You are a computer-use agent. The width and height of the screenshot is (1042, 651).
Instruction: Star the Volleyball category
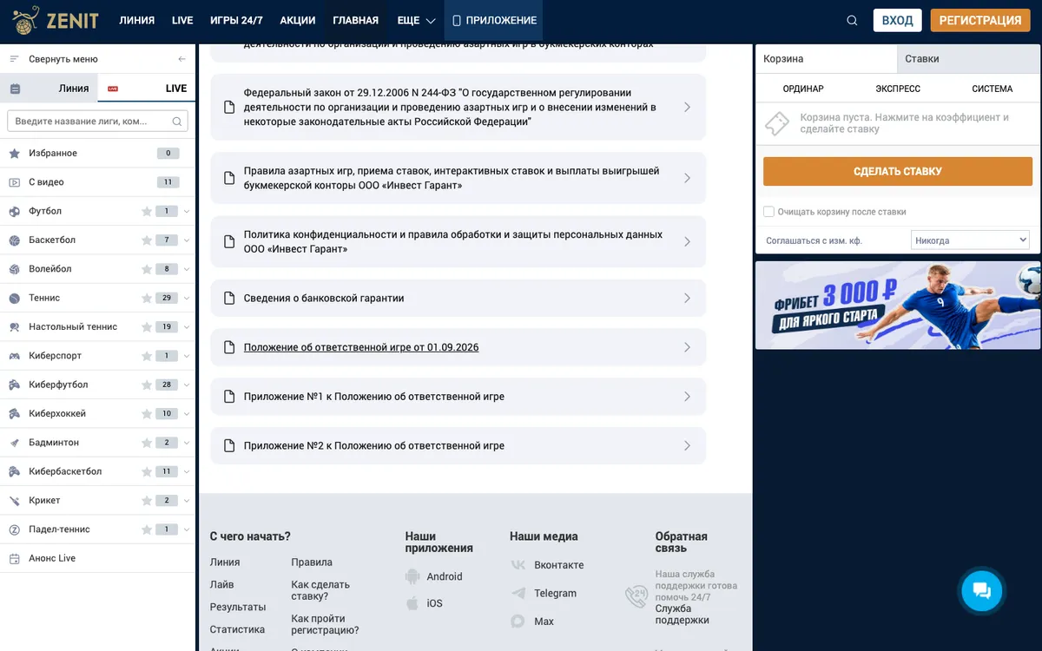coord(147,269)
